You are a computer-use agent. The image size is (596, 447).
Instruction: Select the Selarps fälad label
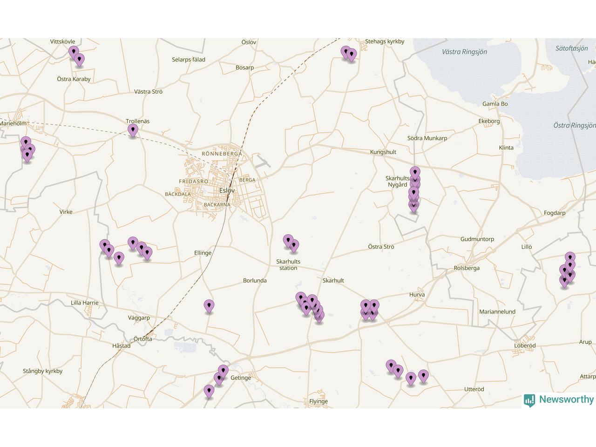pos(188,60)
